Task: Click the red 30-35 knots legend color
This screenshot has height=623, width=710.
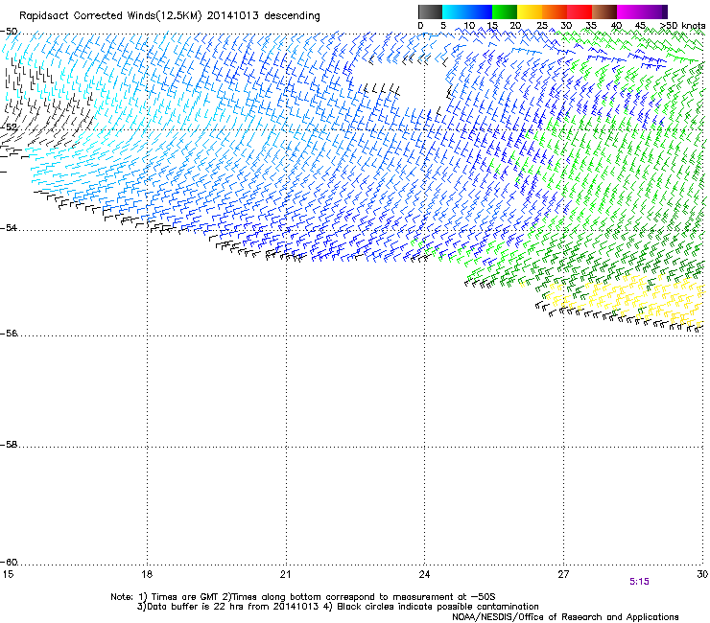Action: pos(580,12)
